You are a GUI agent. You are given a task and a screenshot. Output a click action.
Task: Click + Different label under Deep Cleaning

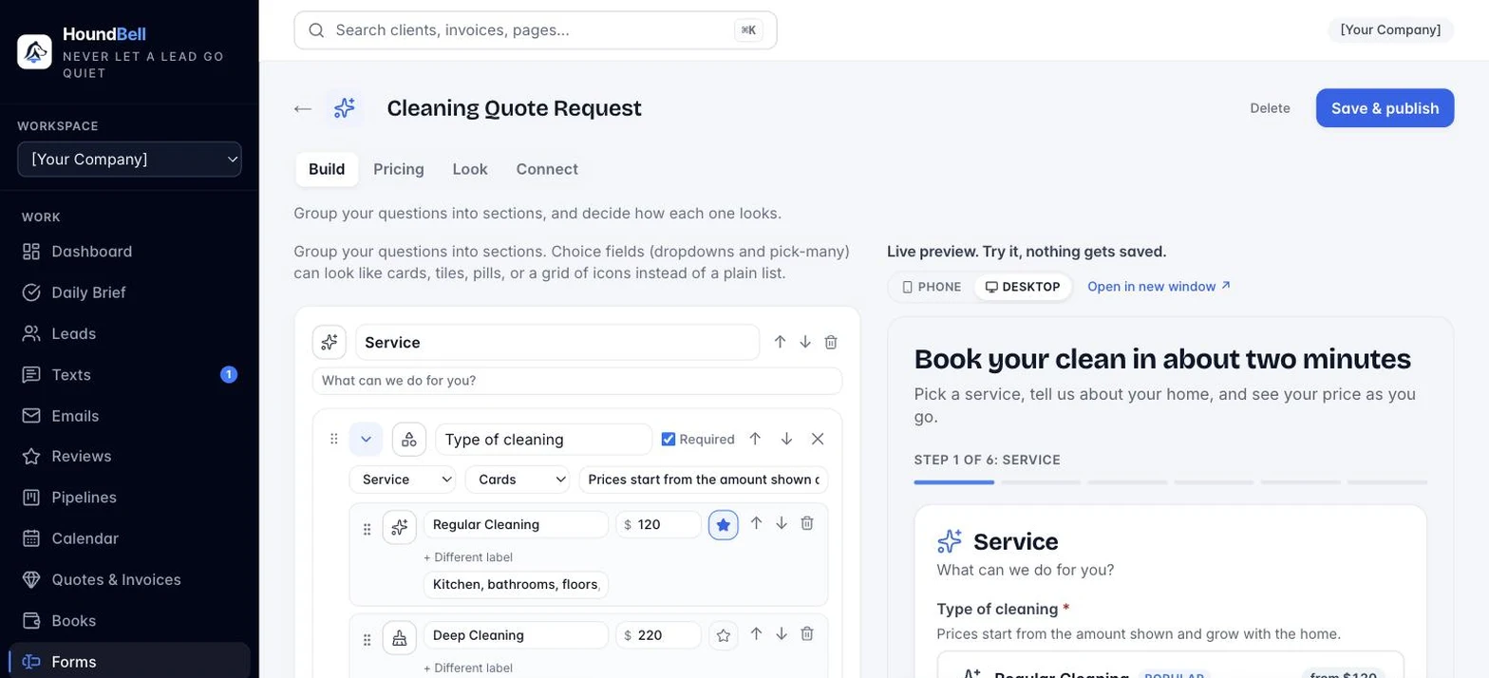[x=468, y=669]
